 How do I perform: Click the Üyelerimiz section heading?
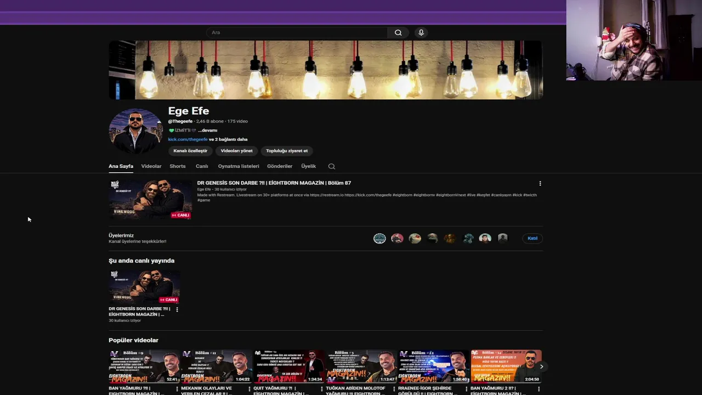pyautogui.click(x=121, y=235)
